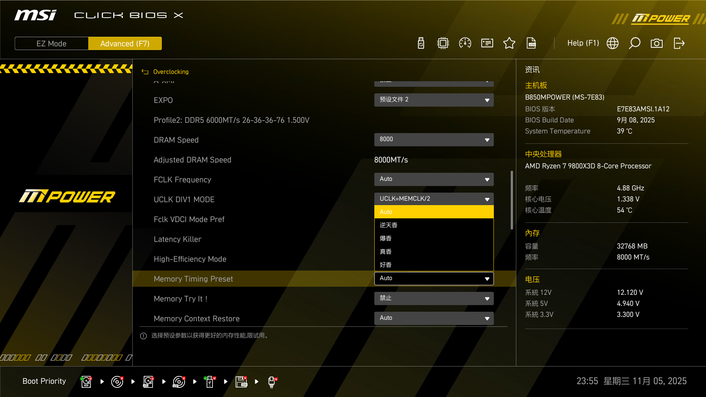Viewport: 706px width, 397px height.
Task: Open the DRAM Speed dropdown
Action: [434, 139]
